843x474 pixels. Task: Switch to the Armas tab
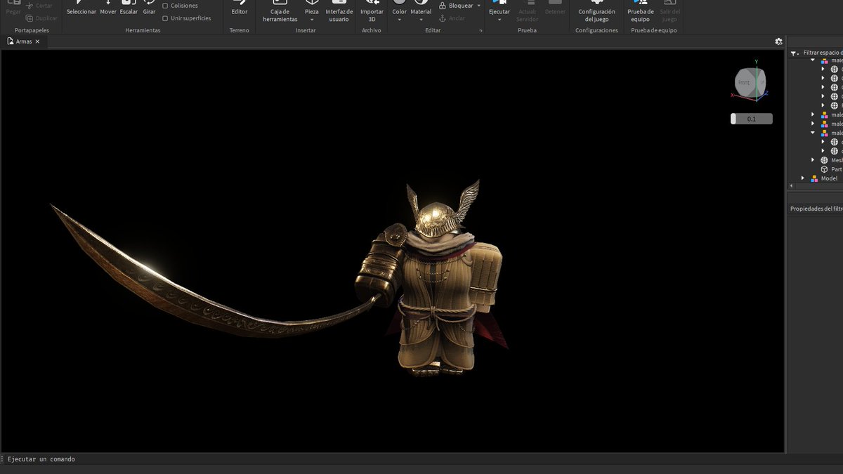[x=24, y=41]
